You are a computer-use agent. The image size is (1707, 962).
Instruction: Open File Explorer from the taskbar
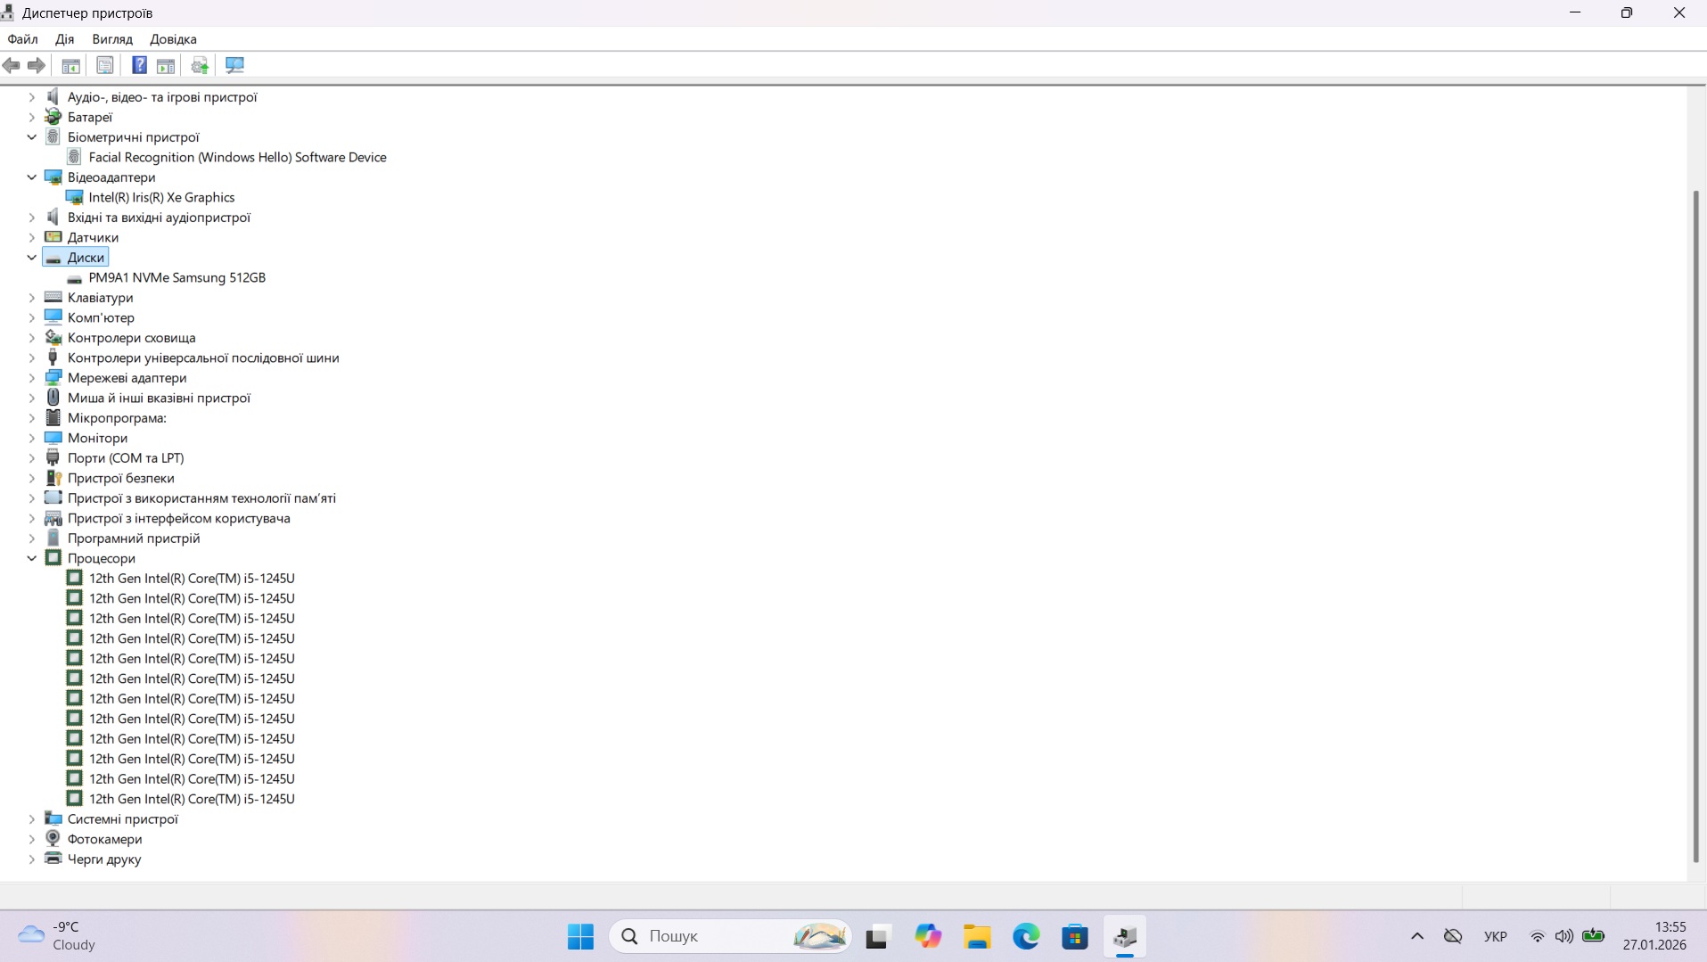tap(977, 936)
